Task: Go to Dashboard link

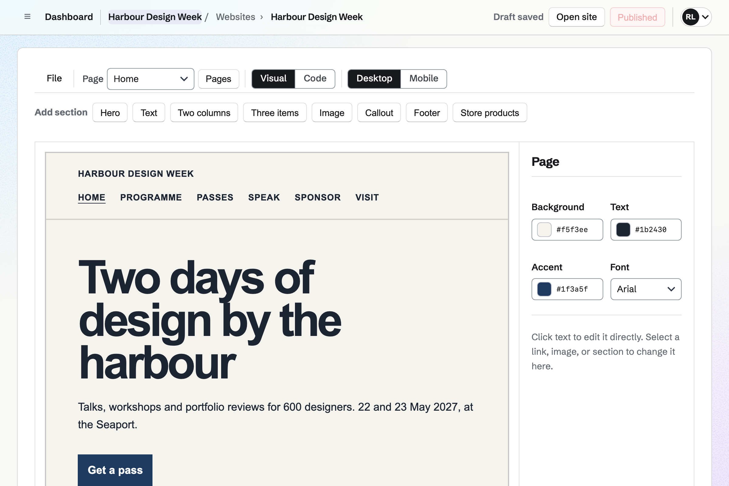Action: tap(69, 17)
